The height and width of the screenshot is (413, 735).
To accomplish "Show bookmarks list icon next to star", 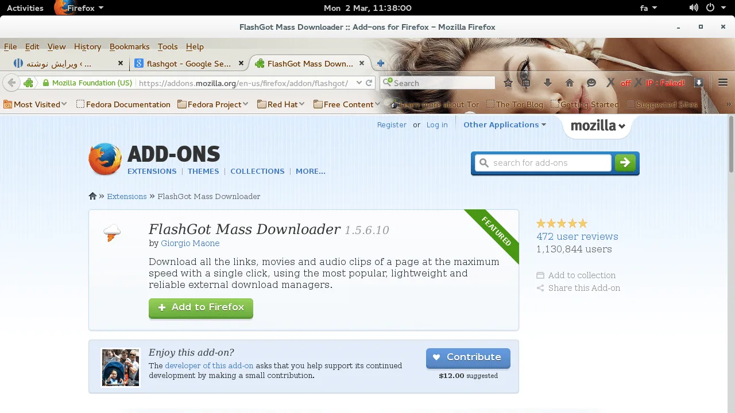I will point(526,83).
